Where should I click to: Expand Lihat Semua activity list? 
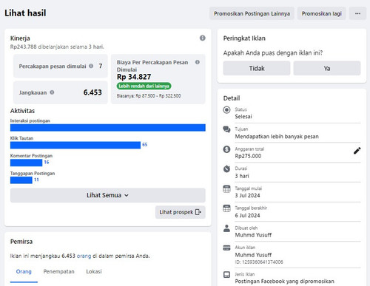pyautogui.click(x=108, y=195)
